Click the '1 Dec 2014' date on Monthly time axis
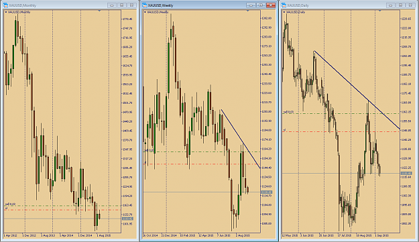 85,235
